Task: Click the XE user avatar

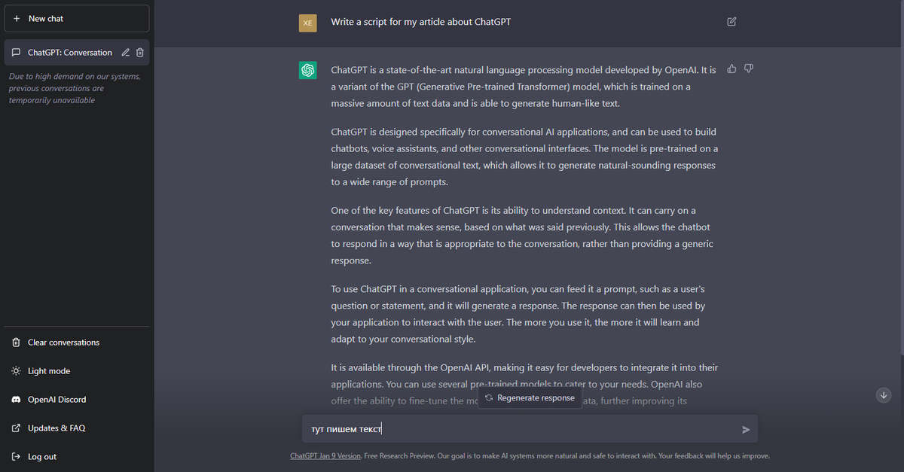Action: 307,23
